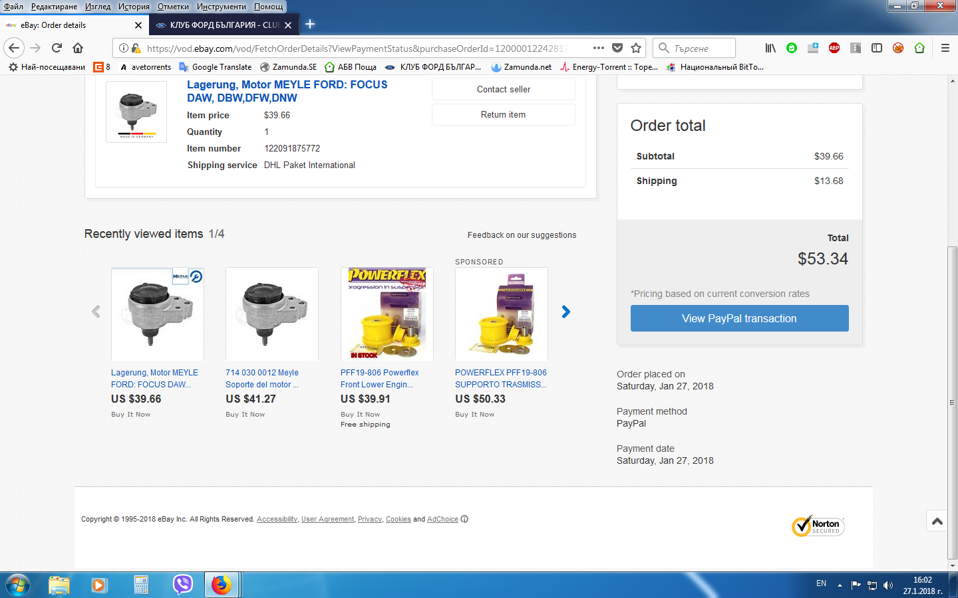The image size is (958, 598).
Task: Click Return item button
Action: (504, 114)
